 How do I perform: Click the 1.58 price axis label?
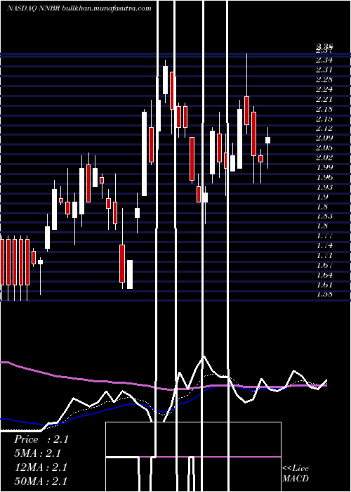click(x=324, y=294)
